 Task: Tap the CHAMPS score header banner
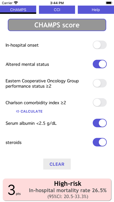57,25
